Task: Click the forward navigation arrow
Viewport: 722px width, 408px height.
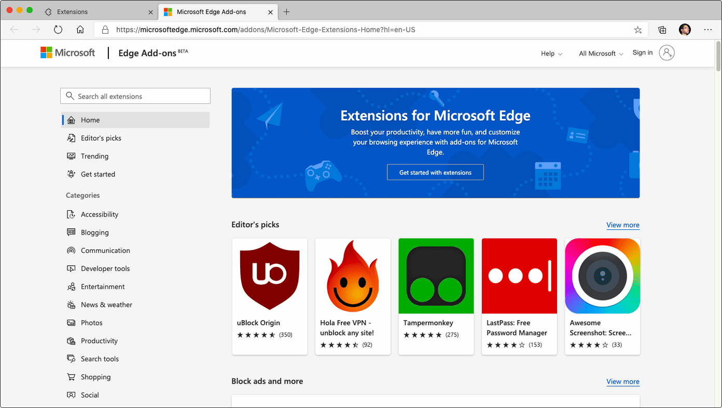Action: pos(36,30)
